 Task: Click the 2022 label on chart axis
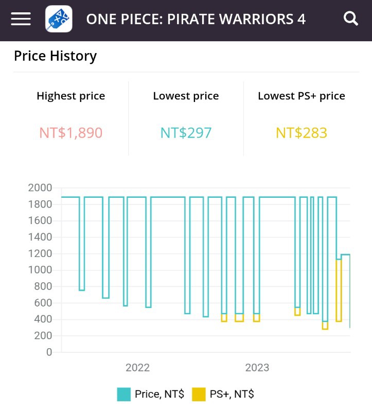(x=137, y=368)
